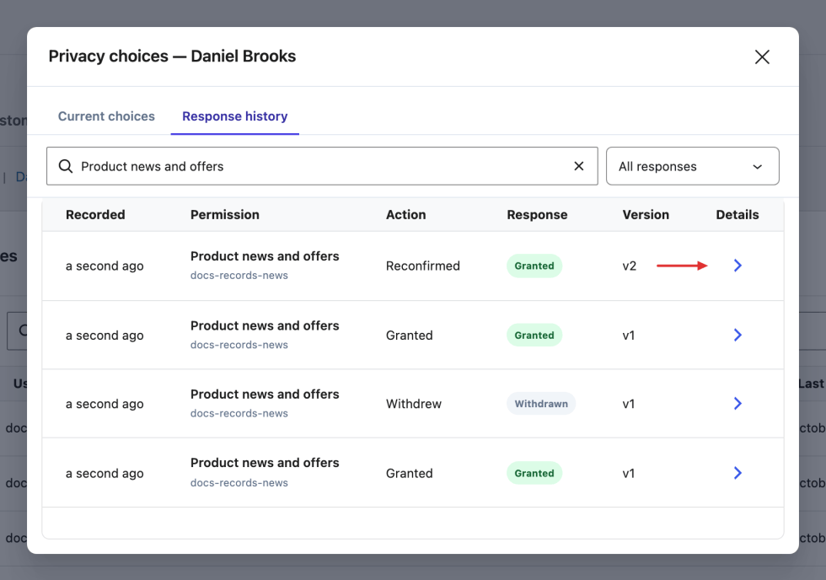Screen dimensions: 826x580
Task: Clear the search field text
Action: [x=578, y=166]
